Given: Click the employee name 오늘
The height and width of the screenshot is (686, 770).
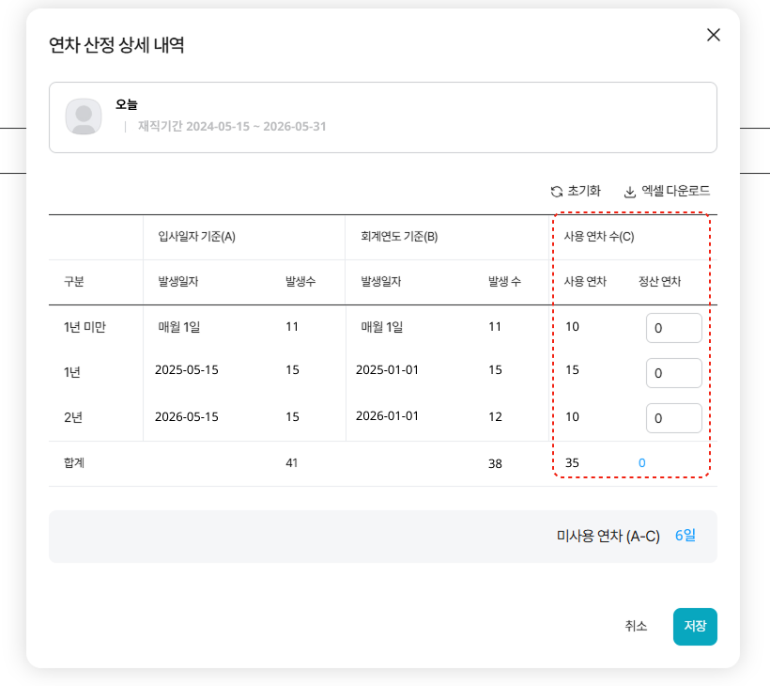Looking at the screenshot, I should tap(127, 104).
